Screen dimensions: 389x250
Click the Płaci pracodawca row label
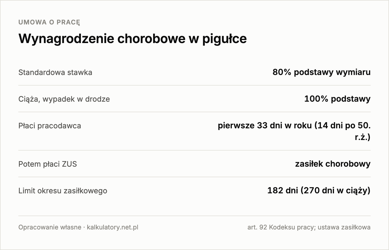tap(50, 126)
